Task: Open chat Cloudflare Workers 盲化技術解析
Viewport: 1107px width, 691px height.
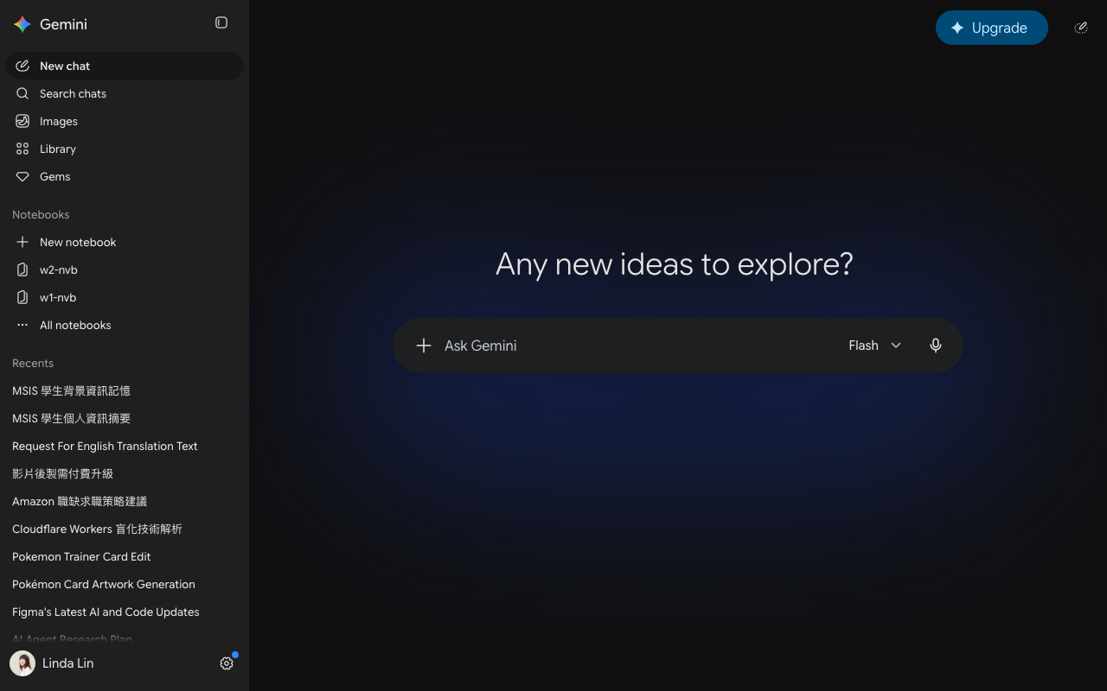Action: pyautogui.click(x=125, y=529)
